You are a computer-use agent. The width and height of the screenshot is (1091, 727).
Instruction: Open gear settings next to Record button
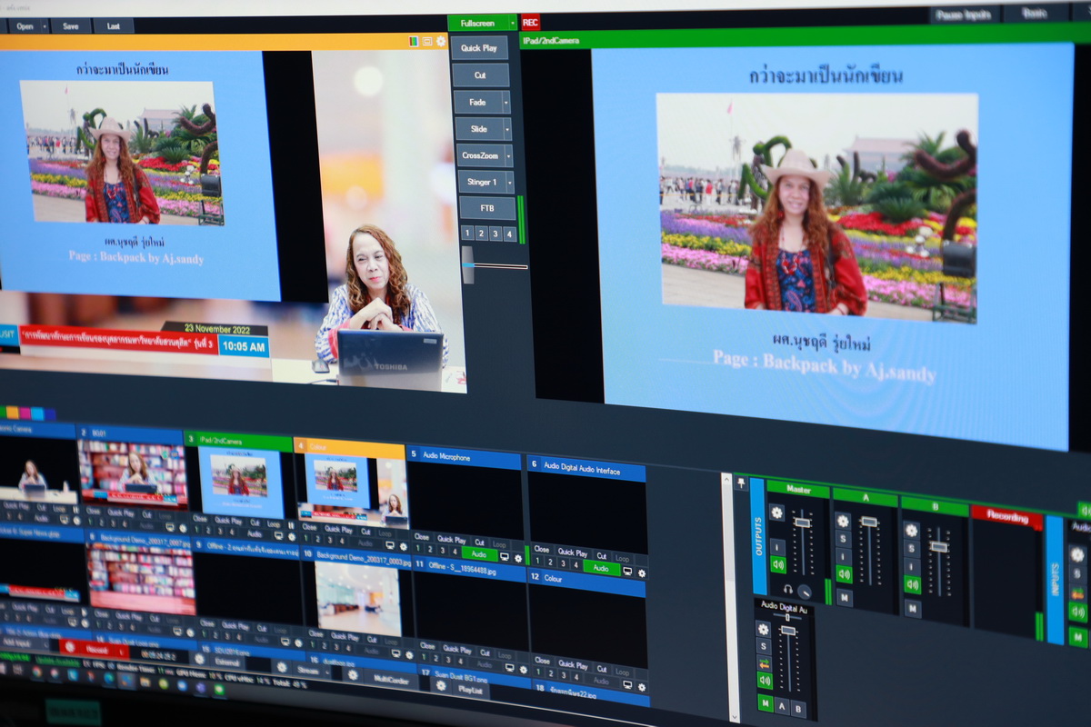pyautogui.click(x=70, y=647)
